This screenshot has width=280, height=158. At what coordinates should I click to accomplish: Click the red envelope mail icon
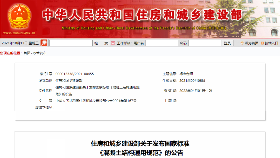click(x=113, y=43)
